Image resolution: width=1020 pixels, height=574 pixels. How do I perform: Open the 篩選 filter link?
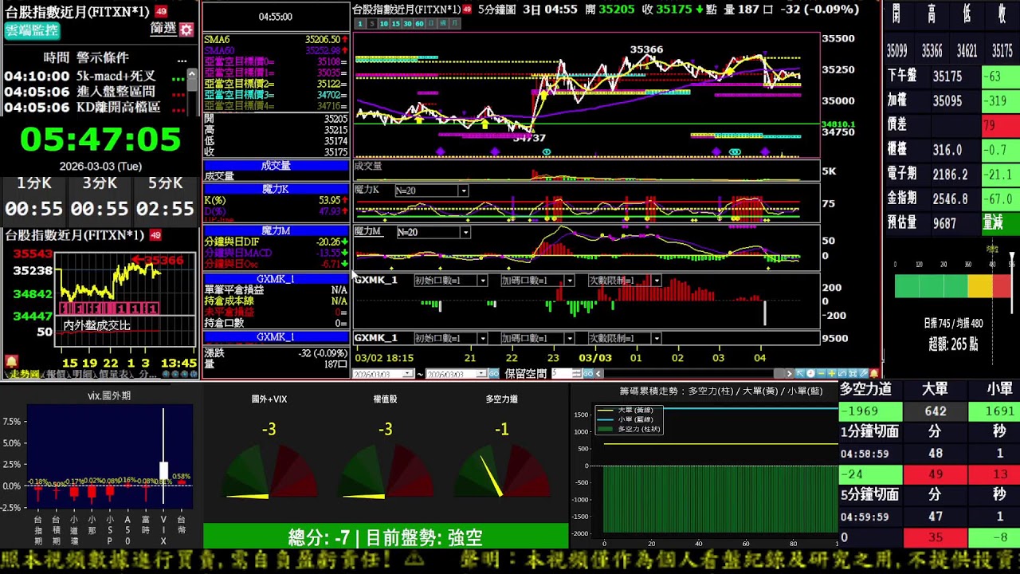(163, 29)
